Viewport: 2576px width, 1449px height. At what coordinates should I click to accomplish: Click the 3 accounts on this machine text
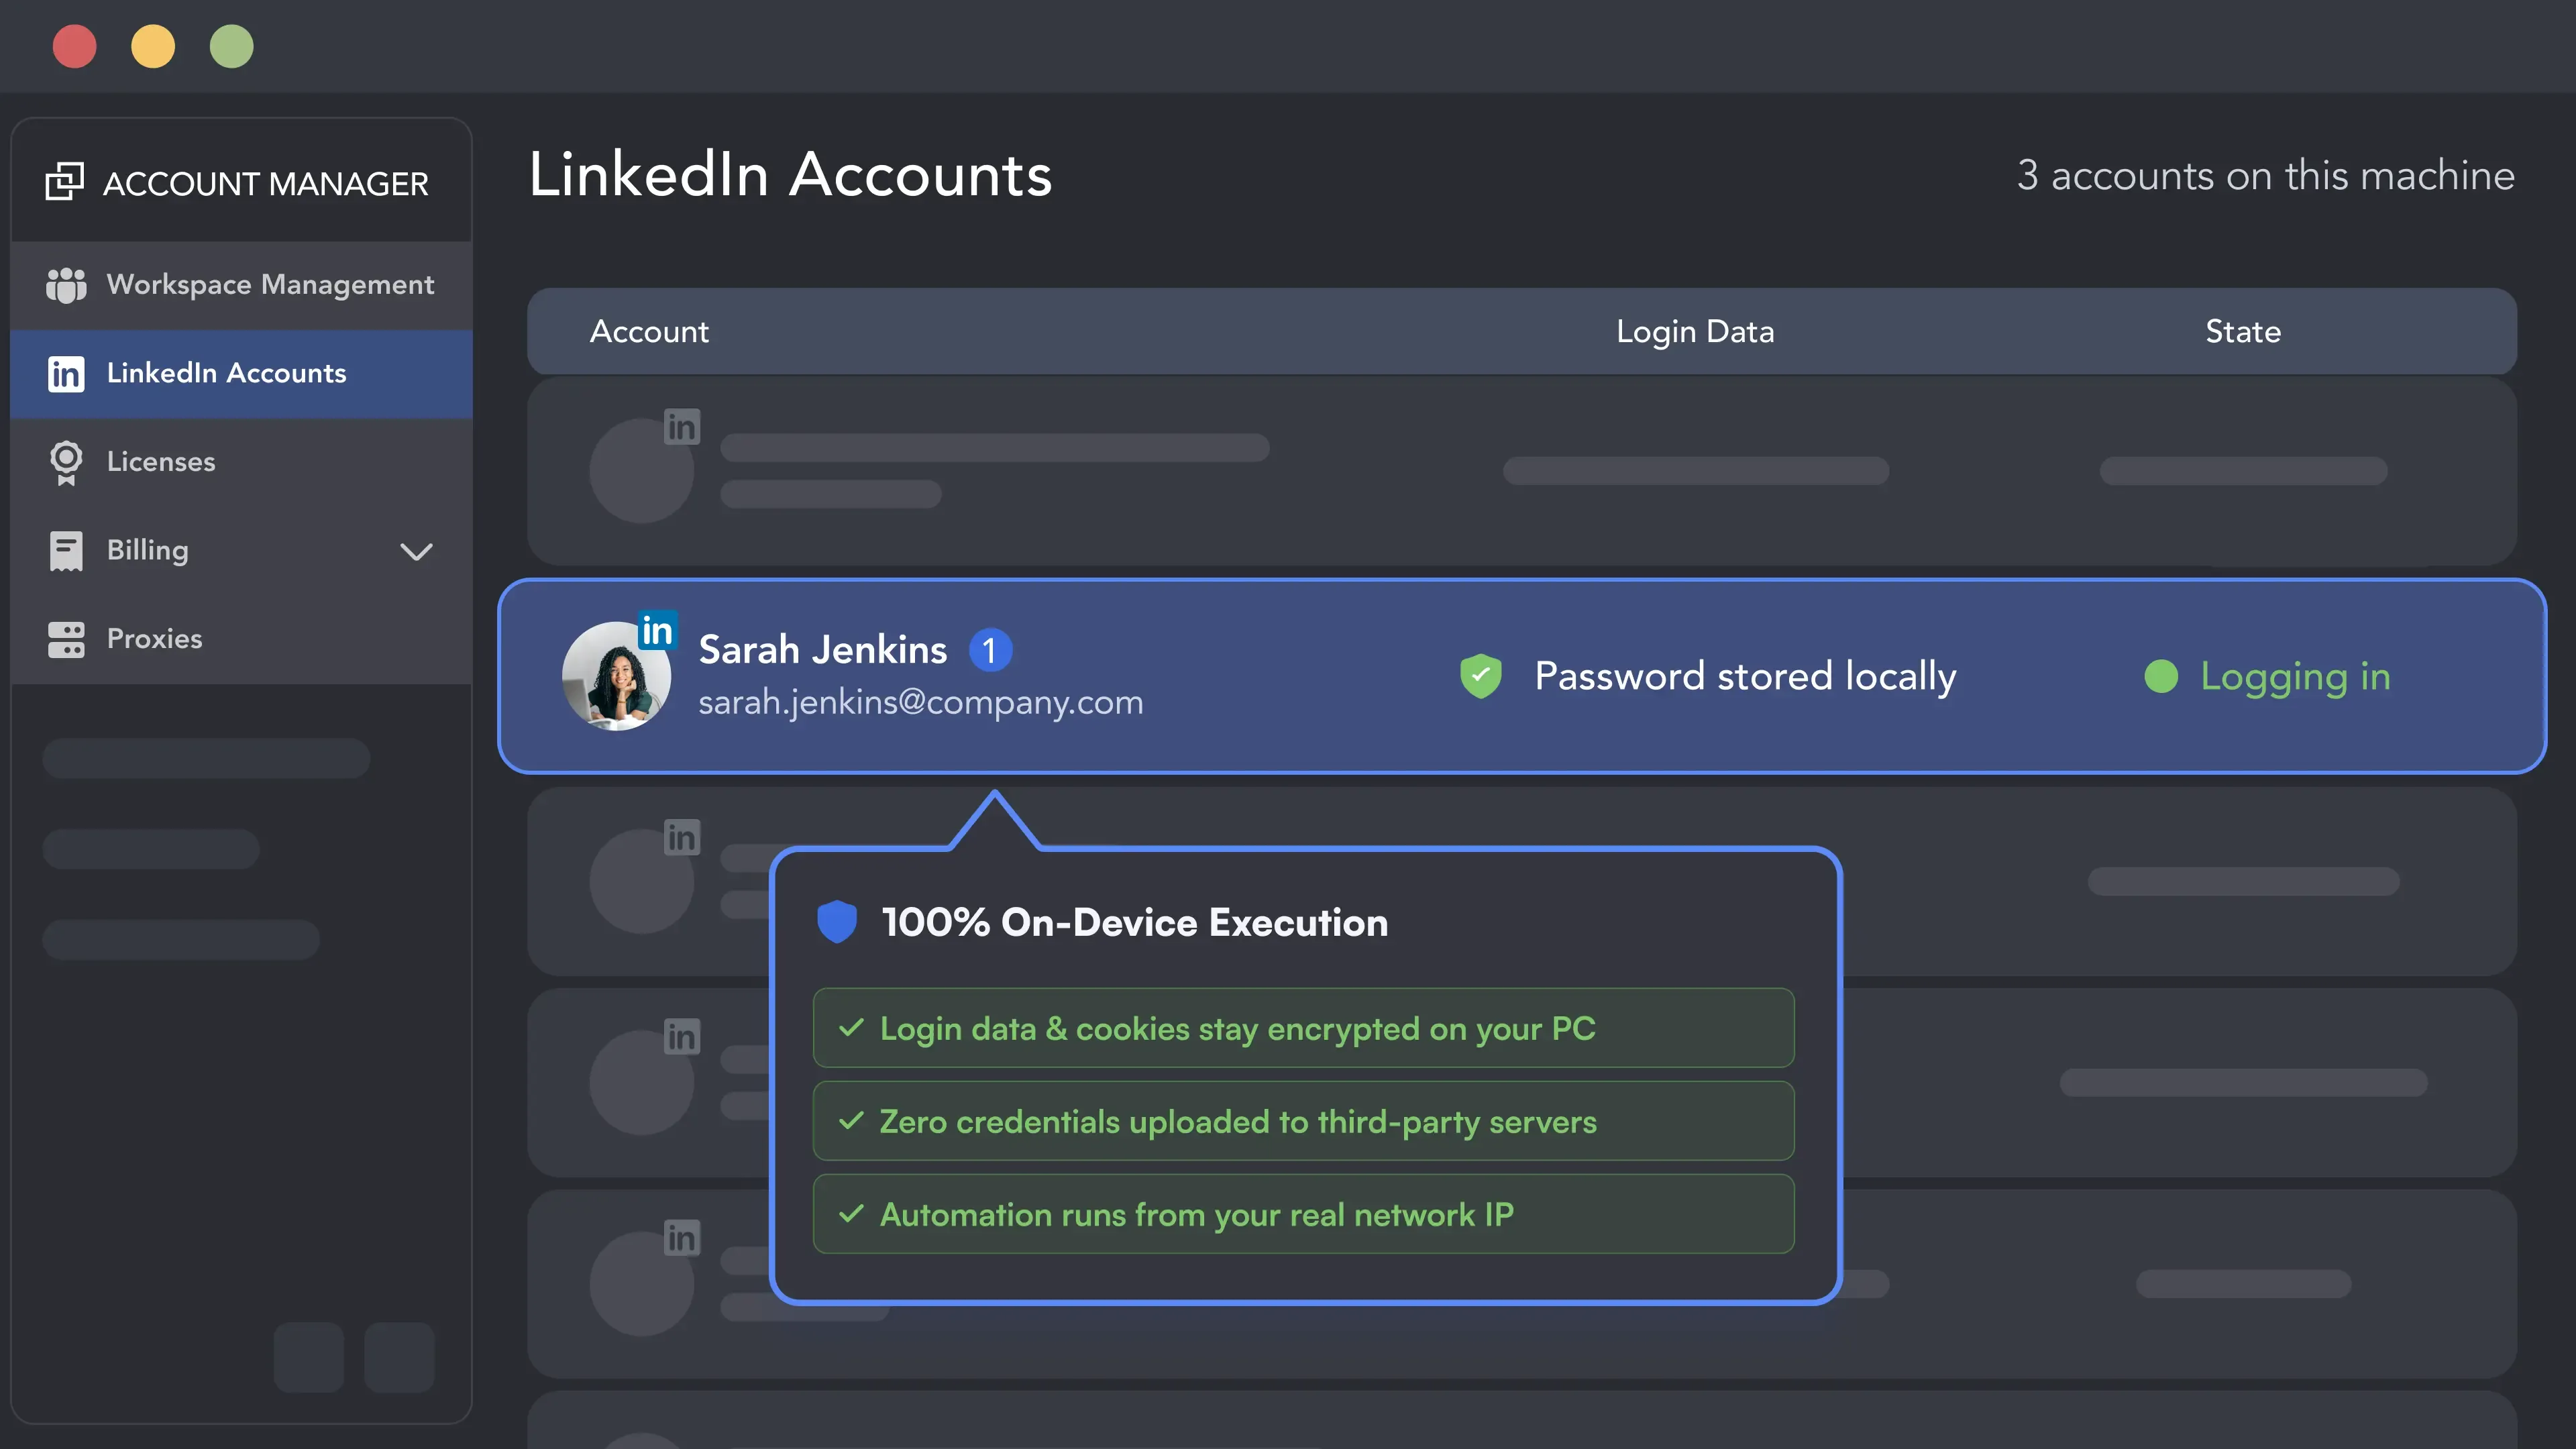click(x=2265, y=175)
